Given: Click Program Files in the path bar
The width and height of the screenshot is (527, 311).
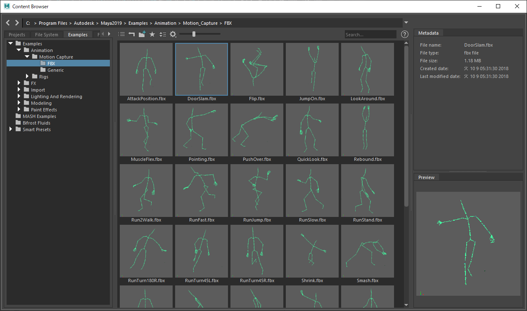Looking at the screenshot, I should coord(53,24).
